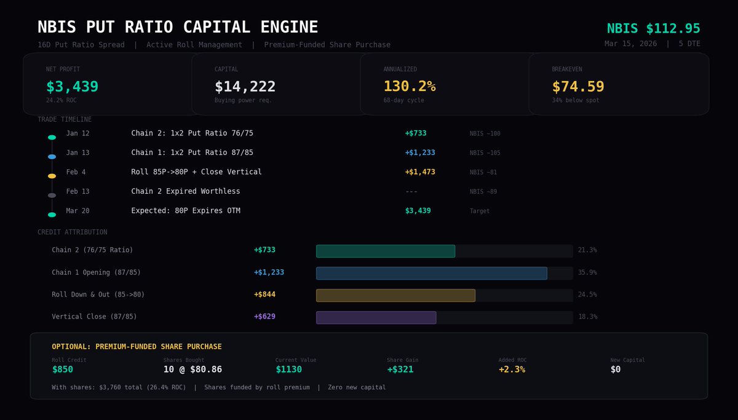Click the Roll Down & Out yellow bar
The width and height of the screenshot is (738, 420).
tap(395, 295)
